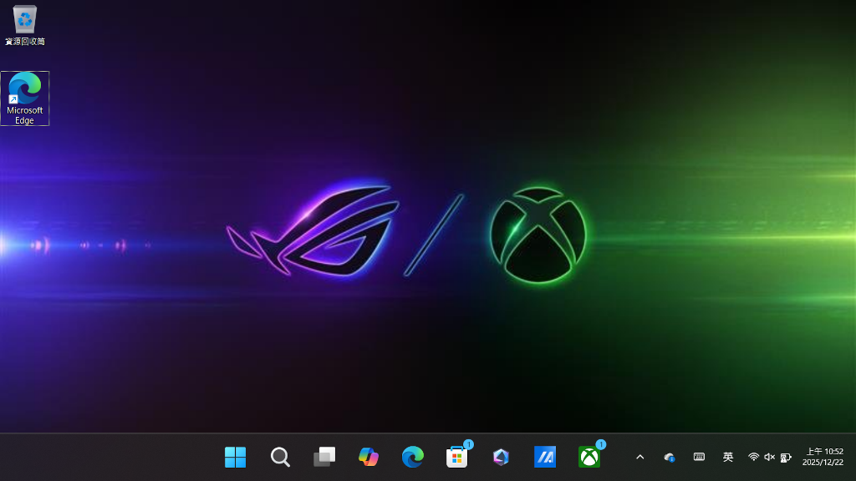Select the Recycle Bin desktop icon

click(24, 25)
